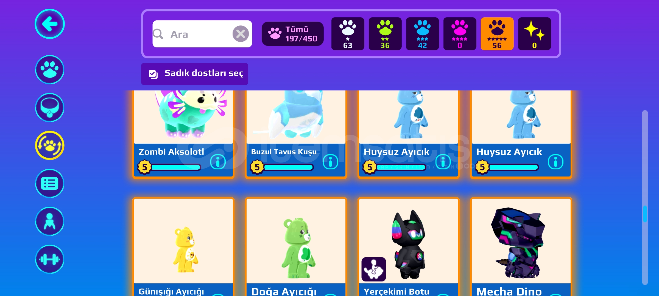659x296 pixels.
Task: Click the pet list scrollbar thumb
Action: (645, 214)
